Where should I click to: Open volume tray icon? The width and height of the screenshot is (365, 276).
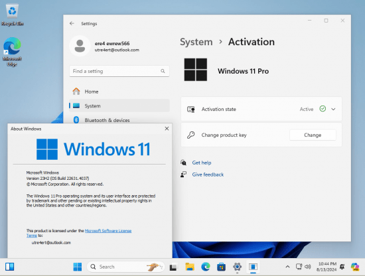(308, 267)
